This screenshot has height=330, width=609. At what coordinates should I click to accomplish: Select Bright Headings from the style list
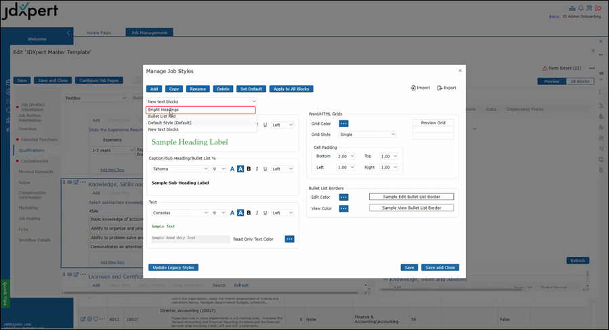(x=201, y=110)
